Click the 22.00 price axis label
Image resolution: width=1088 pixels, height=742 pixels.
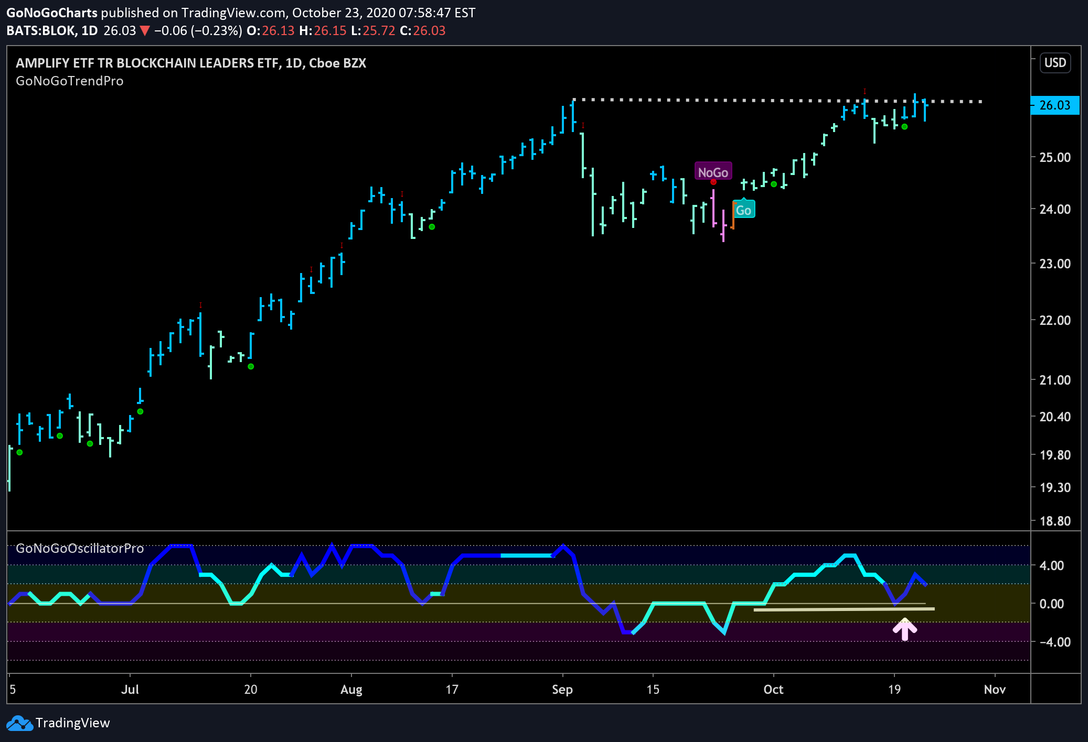tap(1055, 320)
